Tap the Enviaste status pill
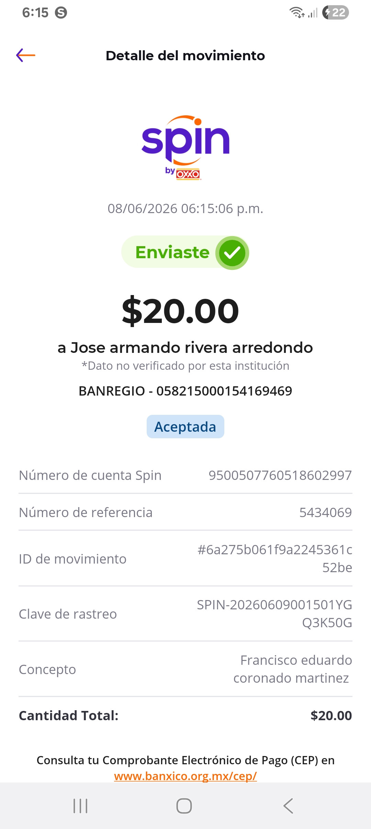The height and width of the screenshot is (829, 371). (185, 252)
